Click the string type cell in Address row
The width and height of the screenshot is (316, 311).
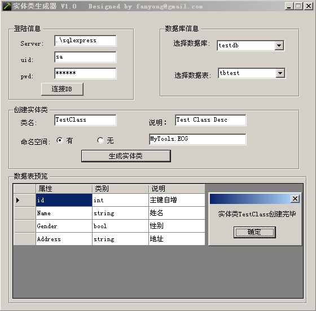[x=120, y=239]
